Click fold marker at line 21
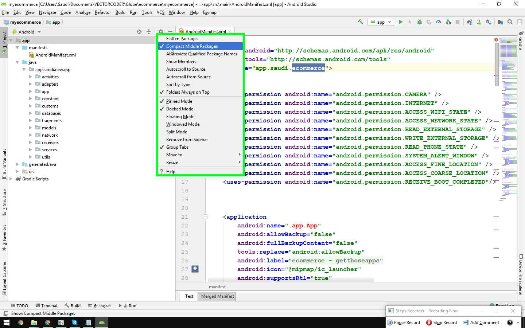The width and height of the screenshot is (525, 328). [205, 217]
